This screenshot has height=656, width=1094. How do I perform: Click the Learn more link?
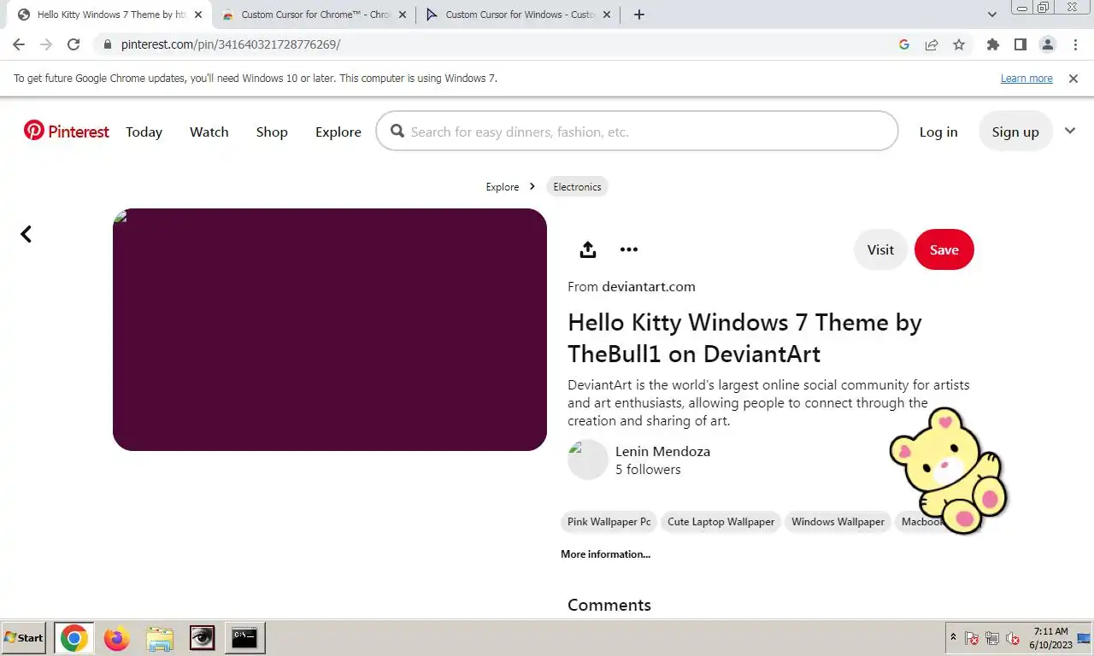pos(1026,78)
